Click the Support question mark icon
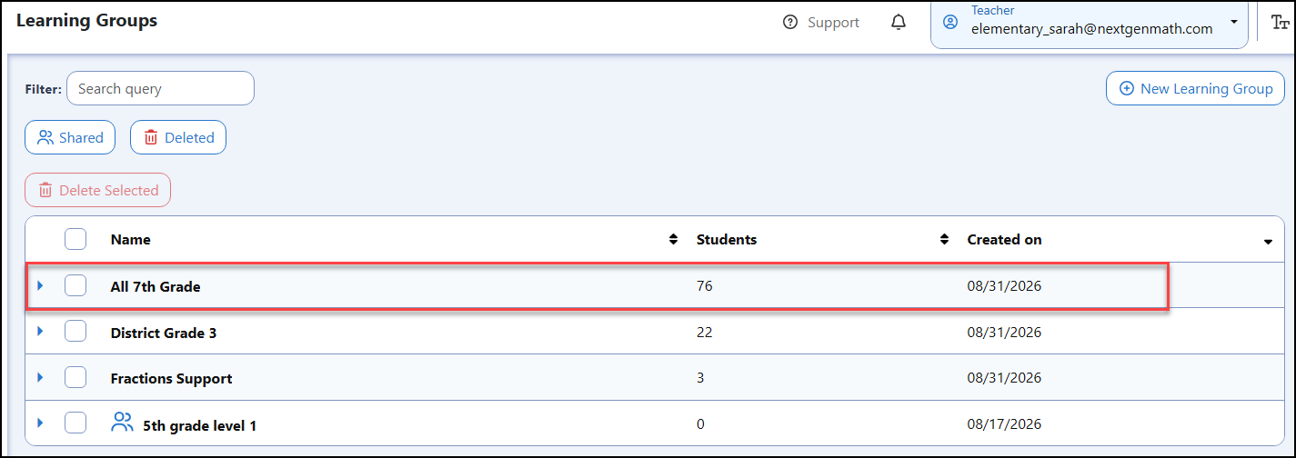This screenshot has width=1296, height=458. click(790, 23)
